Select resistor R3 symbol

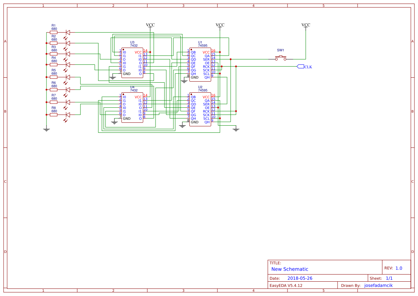[x=54, y=54]
